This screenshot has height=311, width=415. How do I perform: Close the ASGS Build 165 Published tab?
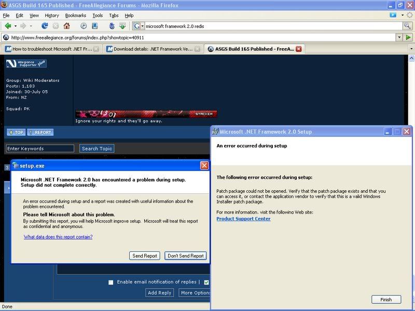[299, 49]
